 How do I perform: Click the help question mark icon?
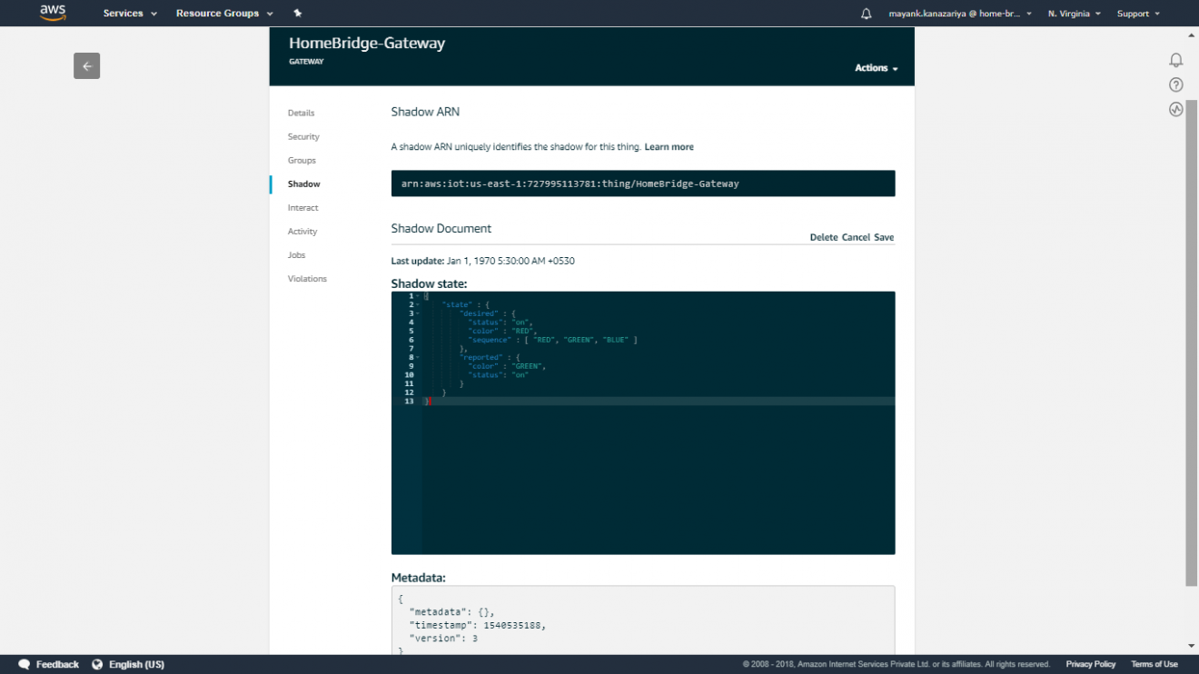click(x=1176, y=84)
